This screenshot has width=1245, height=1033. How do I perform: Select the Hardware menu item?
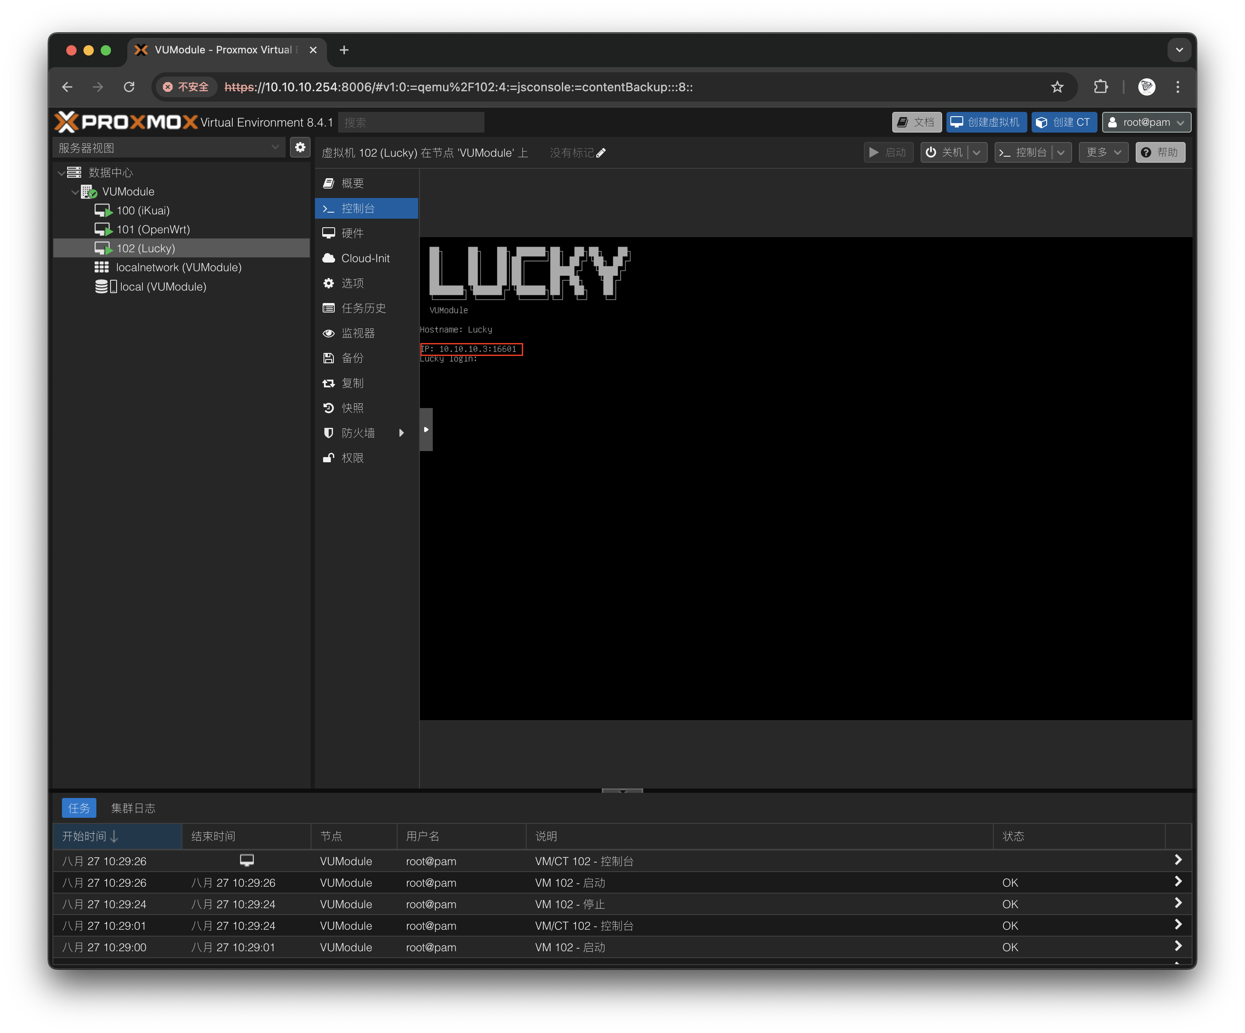352,233
